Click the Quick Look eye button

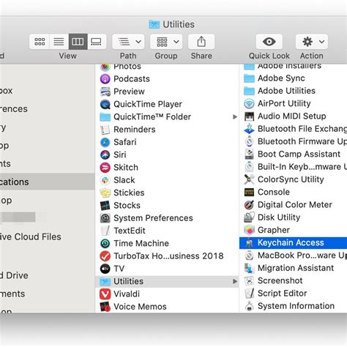269,42
